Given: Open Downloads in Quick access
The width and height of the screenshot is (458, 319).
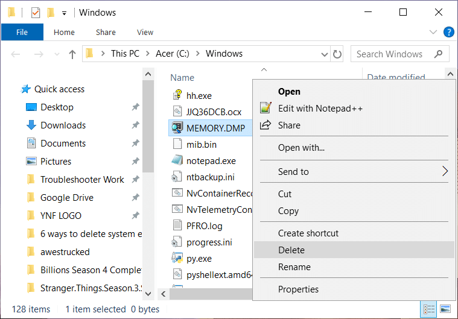Looking at the screenshot, I should (63, 125).
